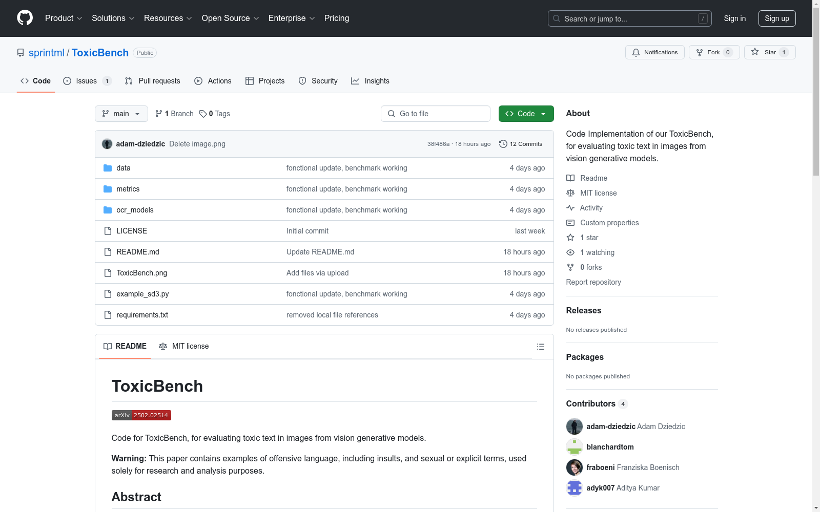Click the 'Search or jump to' field
This screenshot has width=820, height=512.
[630, 18]
